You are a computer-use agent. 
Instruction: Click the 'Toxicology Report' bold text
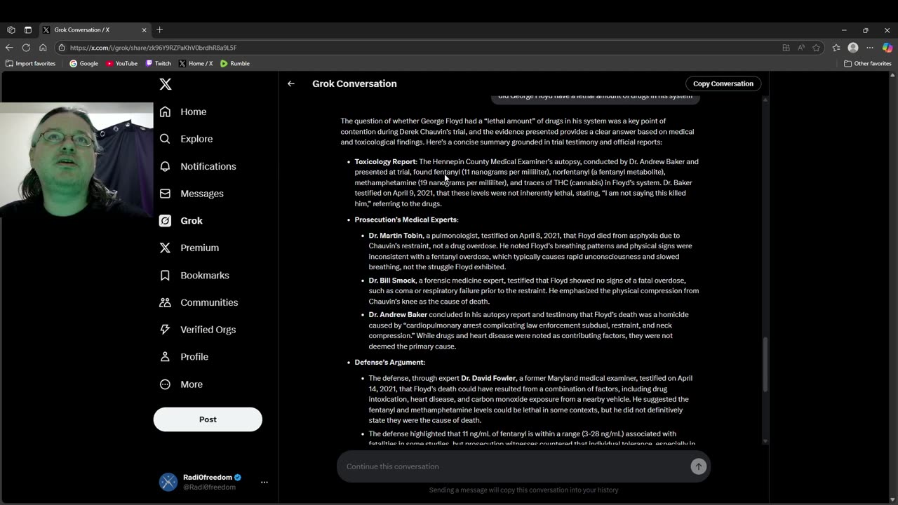pos(385,161)
